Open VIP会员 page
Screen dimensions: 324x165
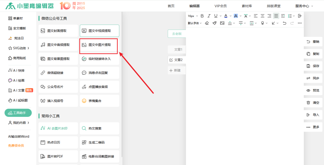220,6
